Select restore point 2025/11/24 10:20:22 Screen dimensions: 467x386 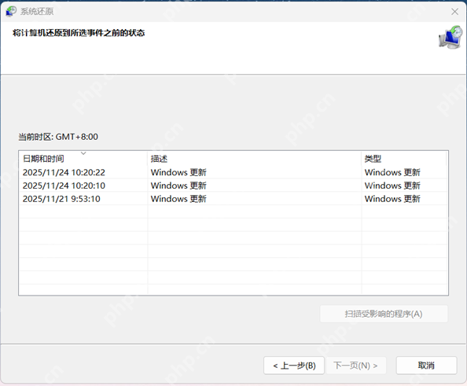233,172
